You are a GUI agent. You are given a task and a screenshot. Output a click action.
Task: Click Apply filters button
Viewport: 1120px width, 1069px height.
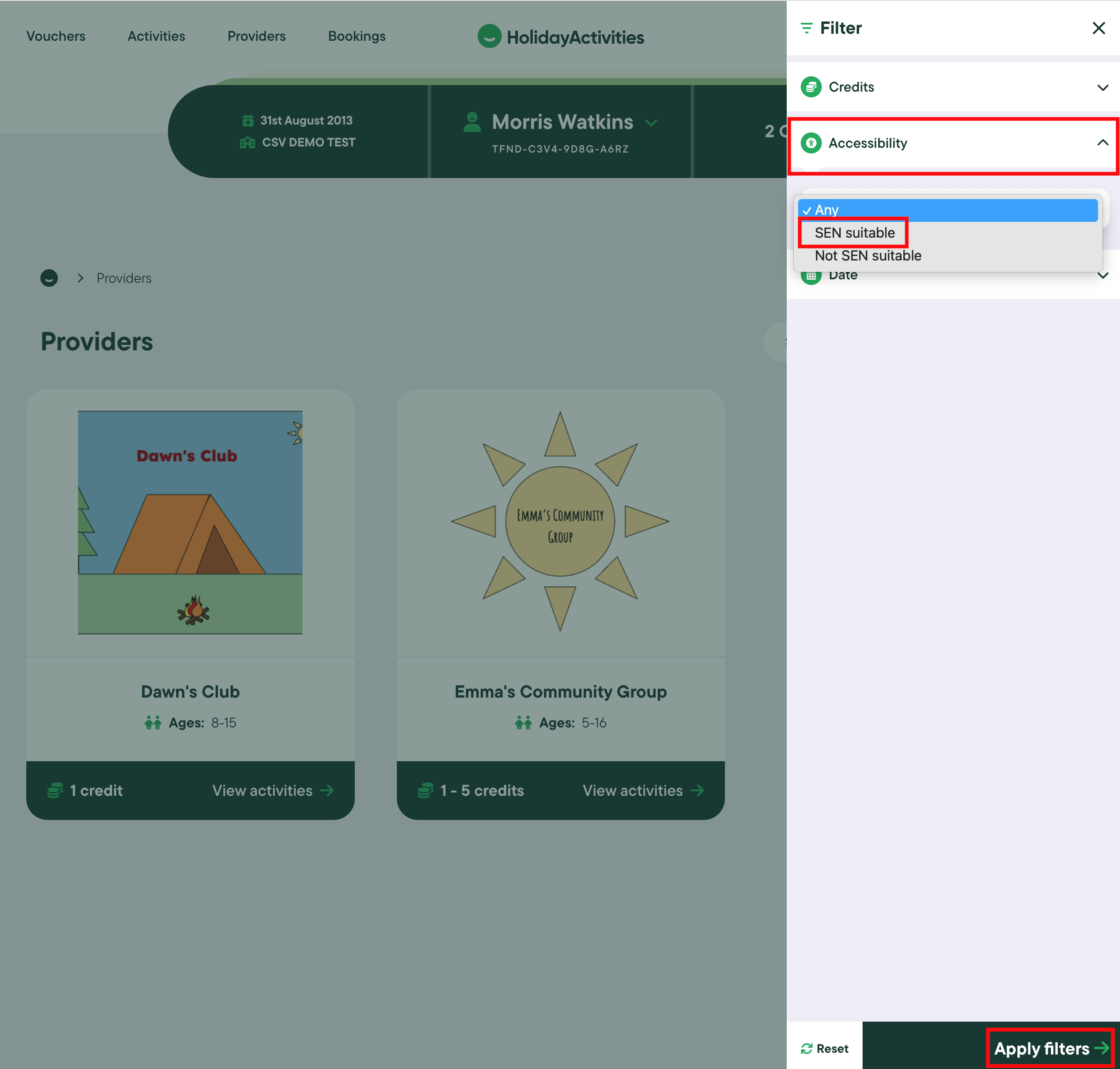[x=1042, y=1048]
